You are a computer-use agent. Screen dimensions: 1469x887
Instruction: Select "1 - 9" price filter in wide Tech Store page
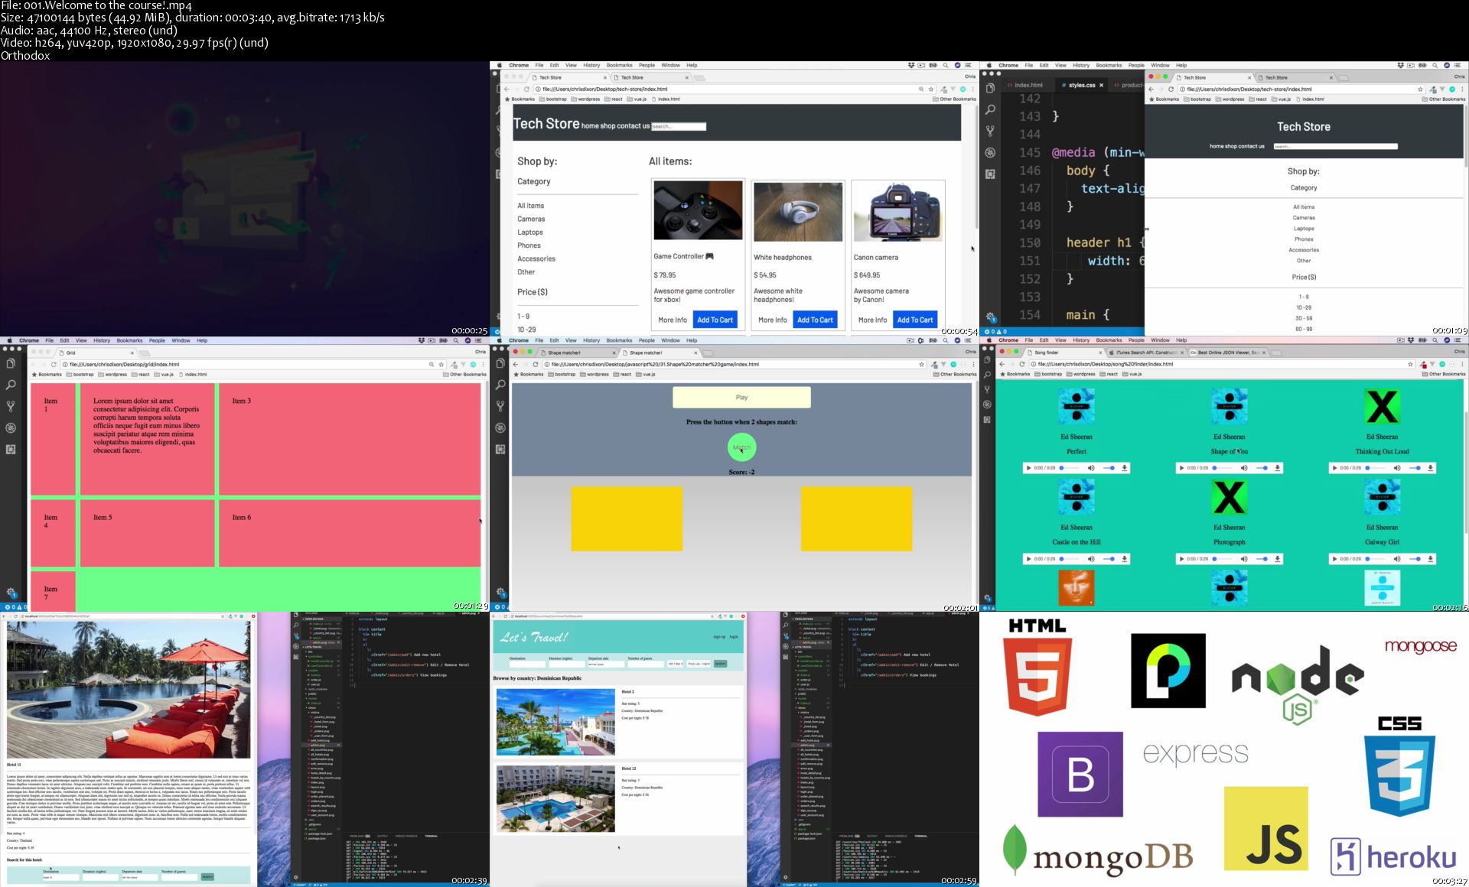click(x=523, y=316)
